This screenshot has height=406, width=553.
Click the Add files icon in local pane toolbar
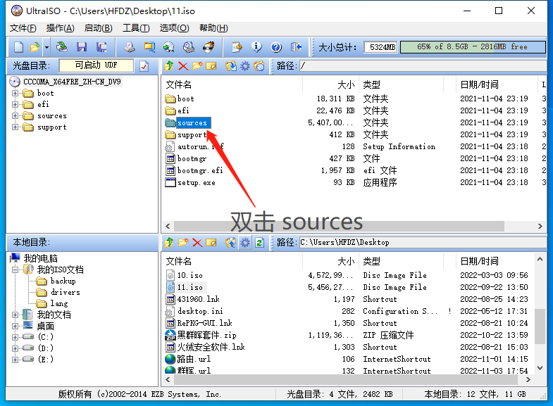[x=230, y=242]
